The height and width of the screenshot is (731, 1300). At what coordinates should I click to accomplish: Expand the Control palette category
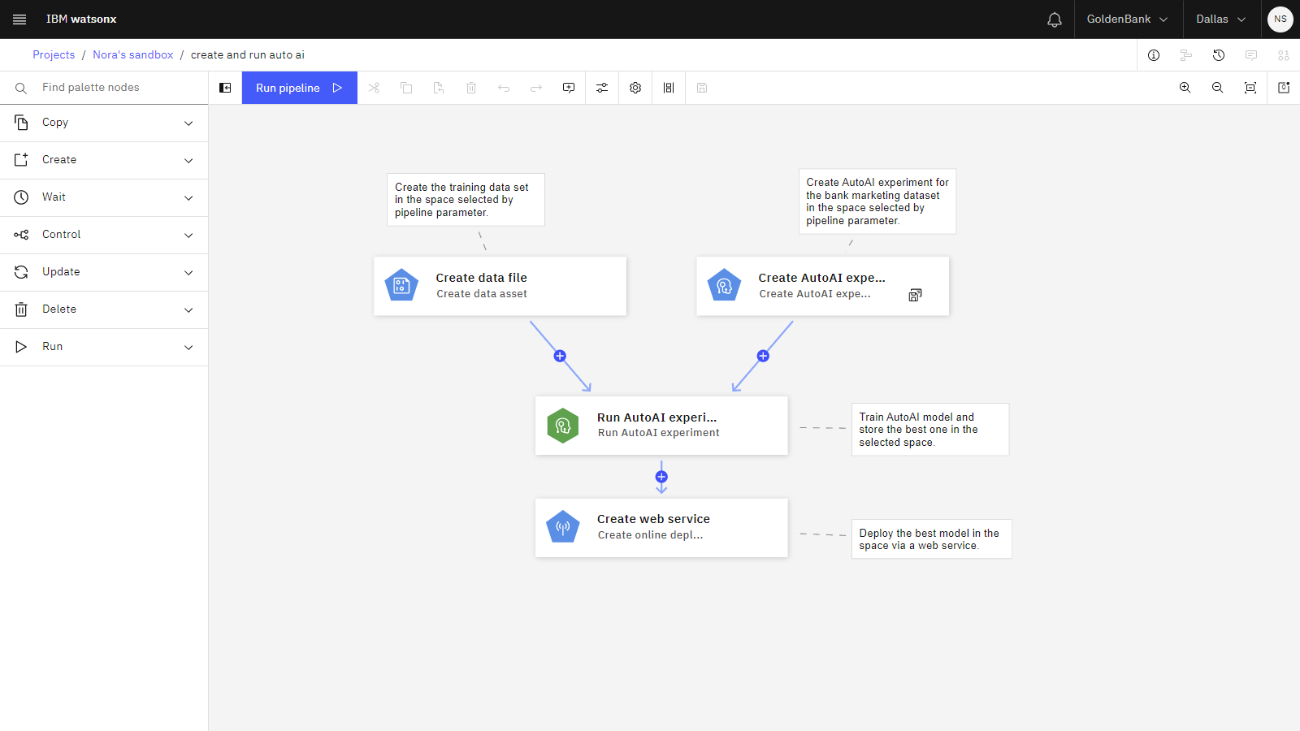point(104,235)
